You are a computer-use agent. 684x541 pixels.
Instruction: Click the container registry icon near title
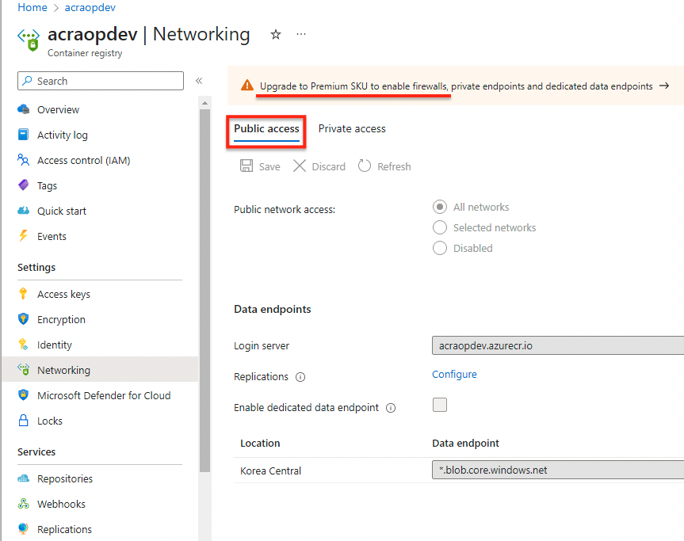(x=29, y=40)
